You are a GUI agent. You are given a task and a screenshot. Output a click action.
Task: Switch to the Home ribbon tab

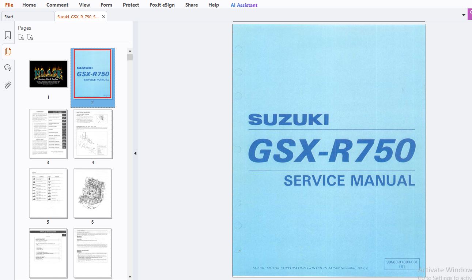click(29, 5)
